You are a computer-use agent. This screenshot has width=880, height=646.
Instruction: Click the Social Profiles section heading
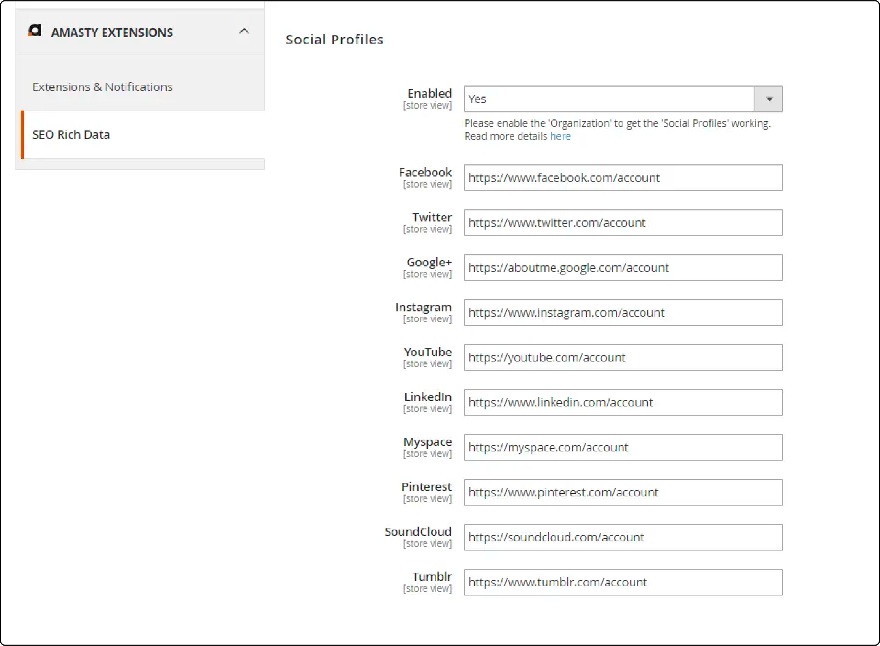[x=334, y=39]
